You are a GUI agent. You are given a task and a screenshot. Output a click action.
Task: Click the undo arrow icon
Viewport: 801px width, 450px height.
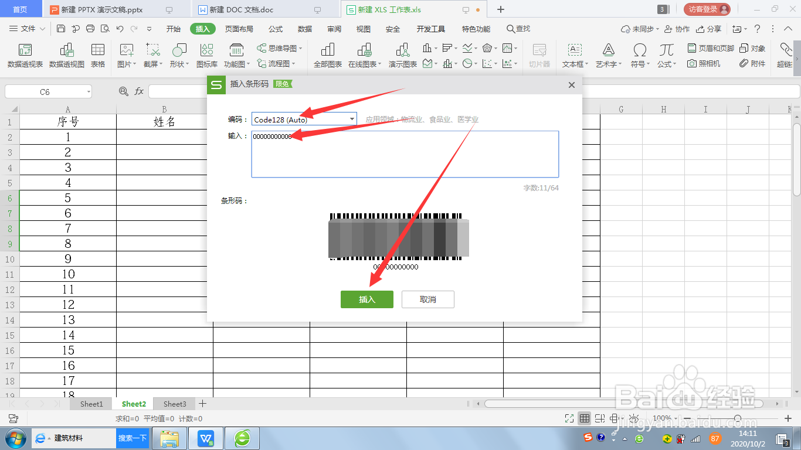(120, 29)
